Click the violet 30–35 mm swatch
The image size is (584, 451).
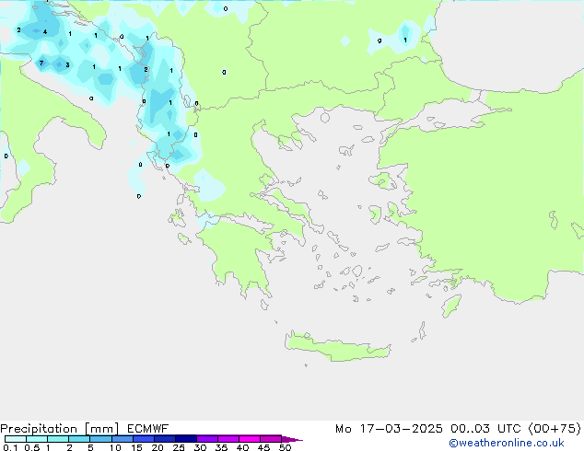[206, 439]
